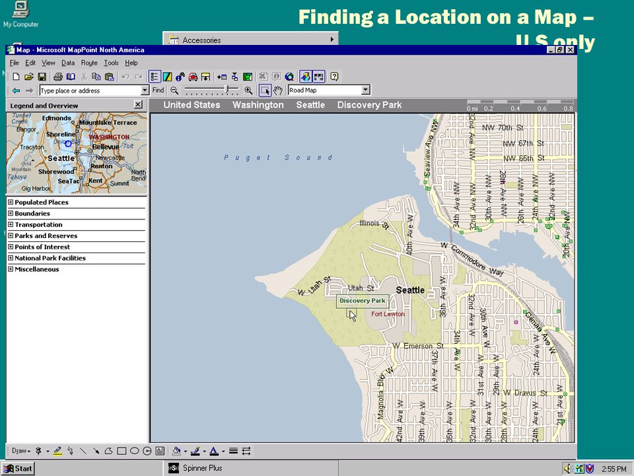Select the Freeform shape tool
The width and height of the screenshot is (634, 476).
click(108, 451)
